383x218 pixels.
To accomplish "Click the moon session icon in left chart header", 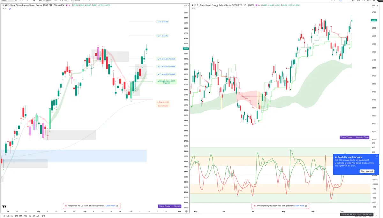I will pos(67,5).
